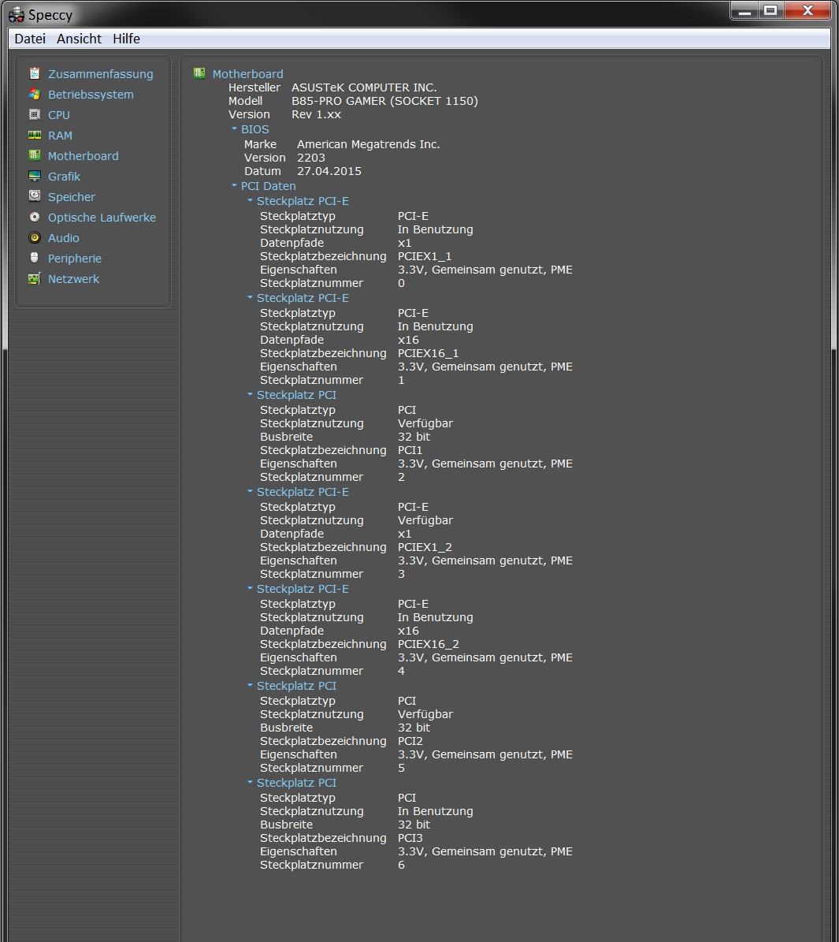
Task: Open the Betriebssystem section
Action: pos(91,95)
